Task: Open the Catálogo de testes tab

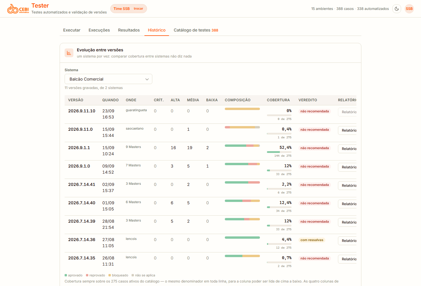Action: coord(196,30)
